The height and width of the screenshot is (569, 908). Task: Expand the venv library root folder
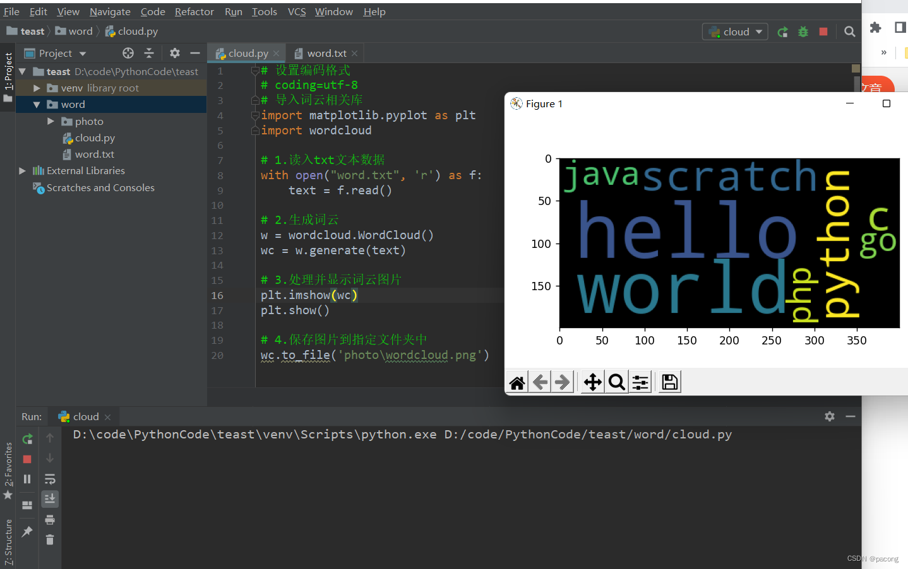(37, 88)
